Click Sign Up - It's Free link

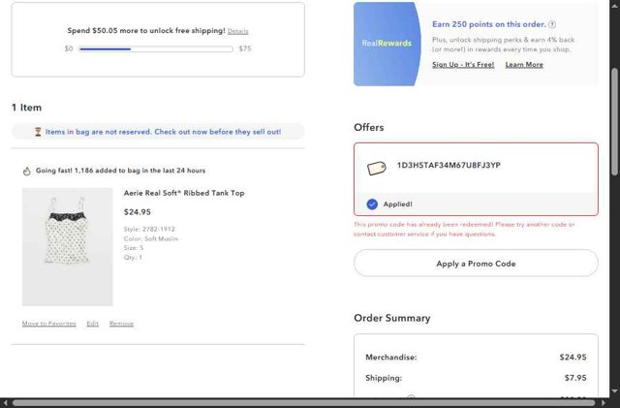pyautogui.click(x=463, y=65)
